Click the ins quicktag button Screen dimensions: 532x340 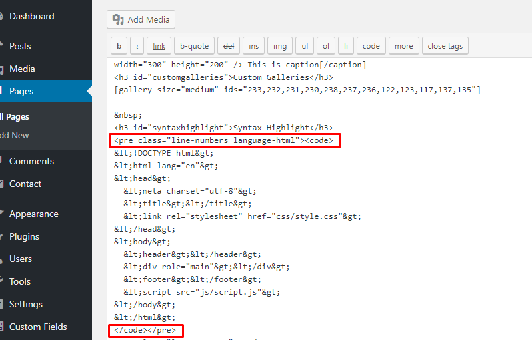(253, 46)
